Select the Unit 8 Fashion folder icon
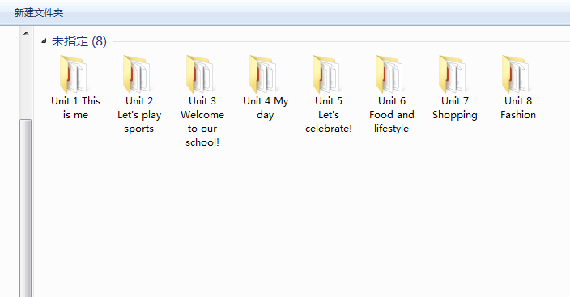 (x=517, y=74)
